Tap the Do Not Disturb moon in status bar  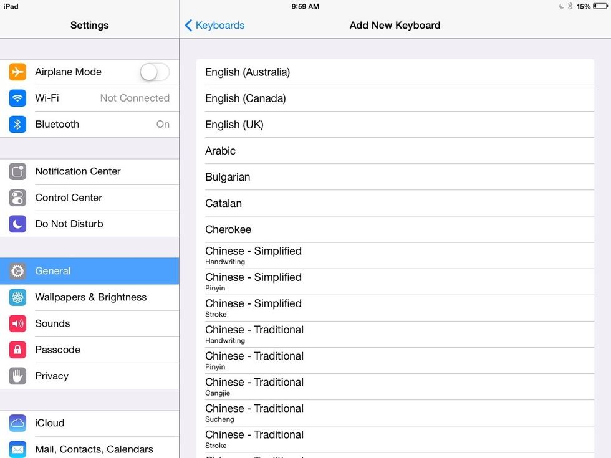point(562,6)
